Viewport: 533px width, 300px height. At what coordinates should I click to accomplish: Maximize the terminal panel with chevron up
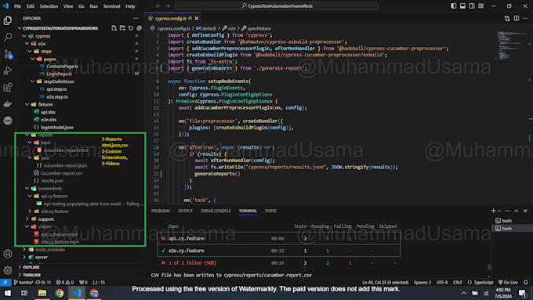(x=517, y=211)
